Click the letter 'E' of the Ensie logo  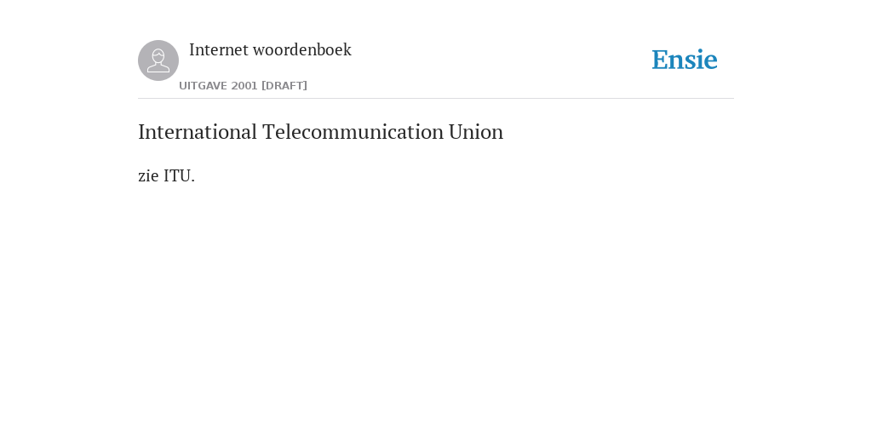pyautogui.click(x=660, y=60)
